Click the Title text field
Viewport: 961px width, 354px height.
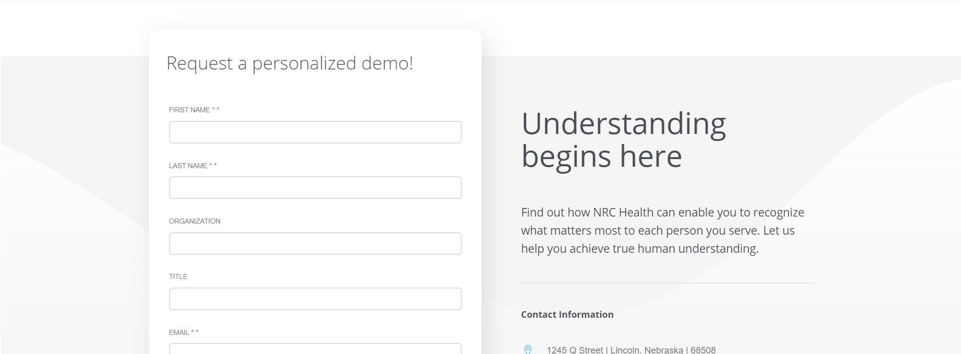pyautogui.click(x=315, y=299)
